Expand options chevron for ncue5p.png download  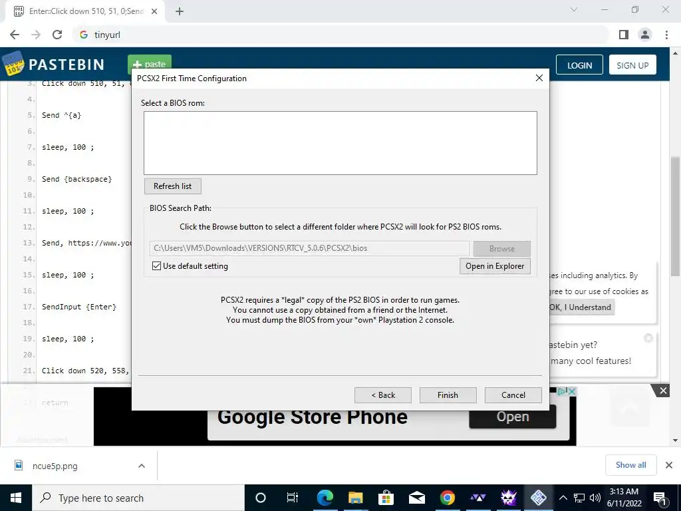coord(141,466)
